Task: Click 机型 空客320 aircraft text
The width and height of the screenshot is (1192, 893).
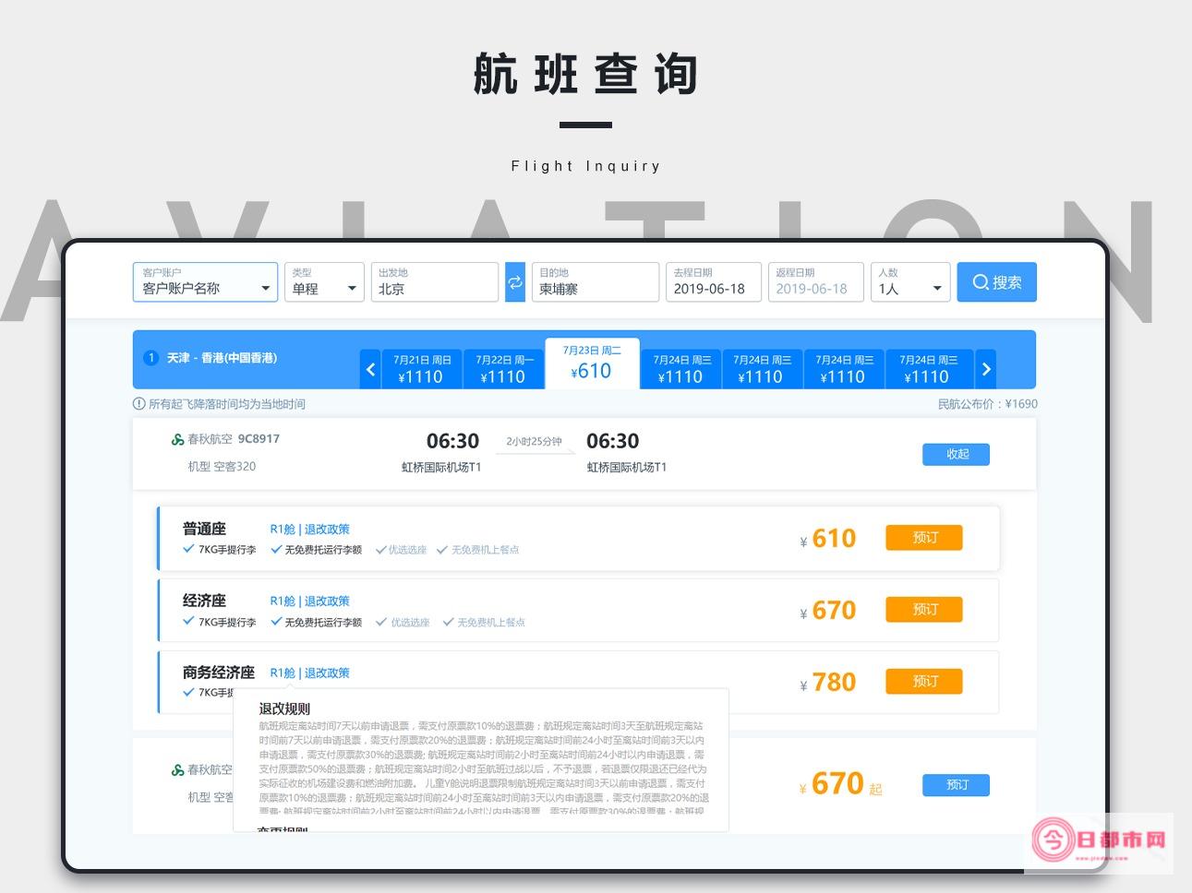Action: click(222, 467)
